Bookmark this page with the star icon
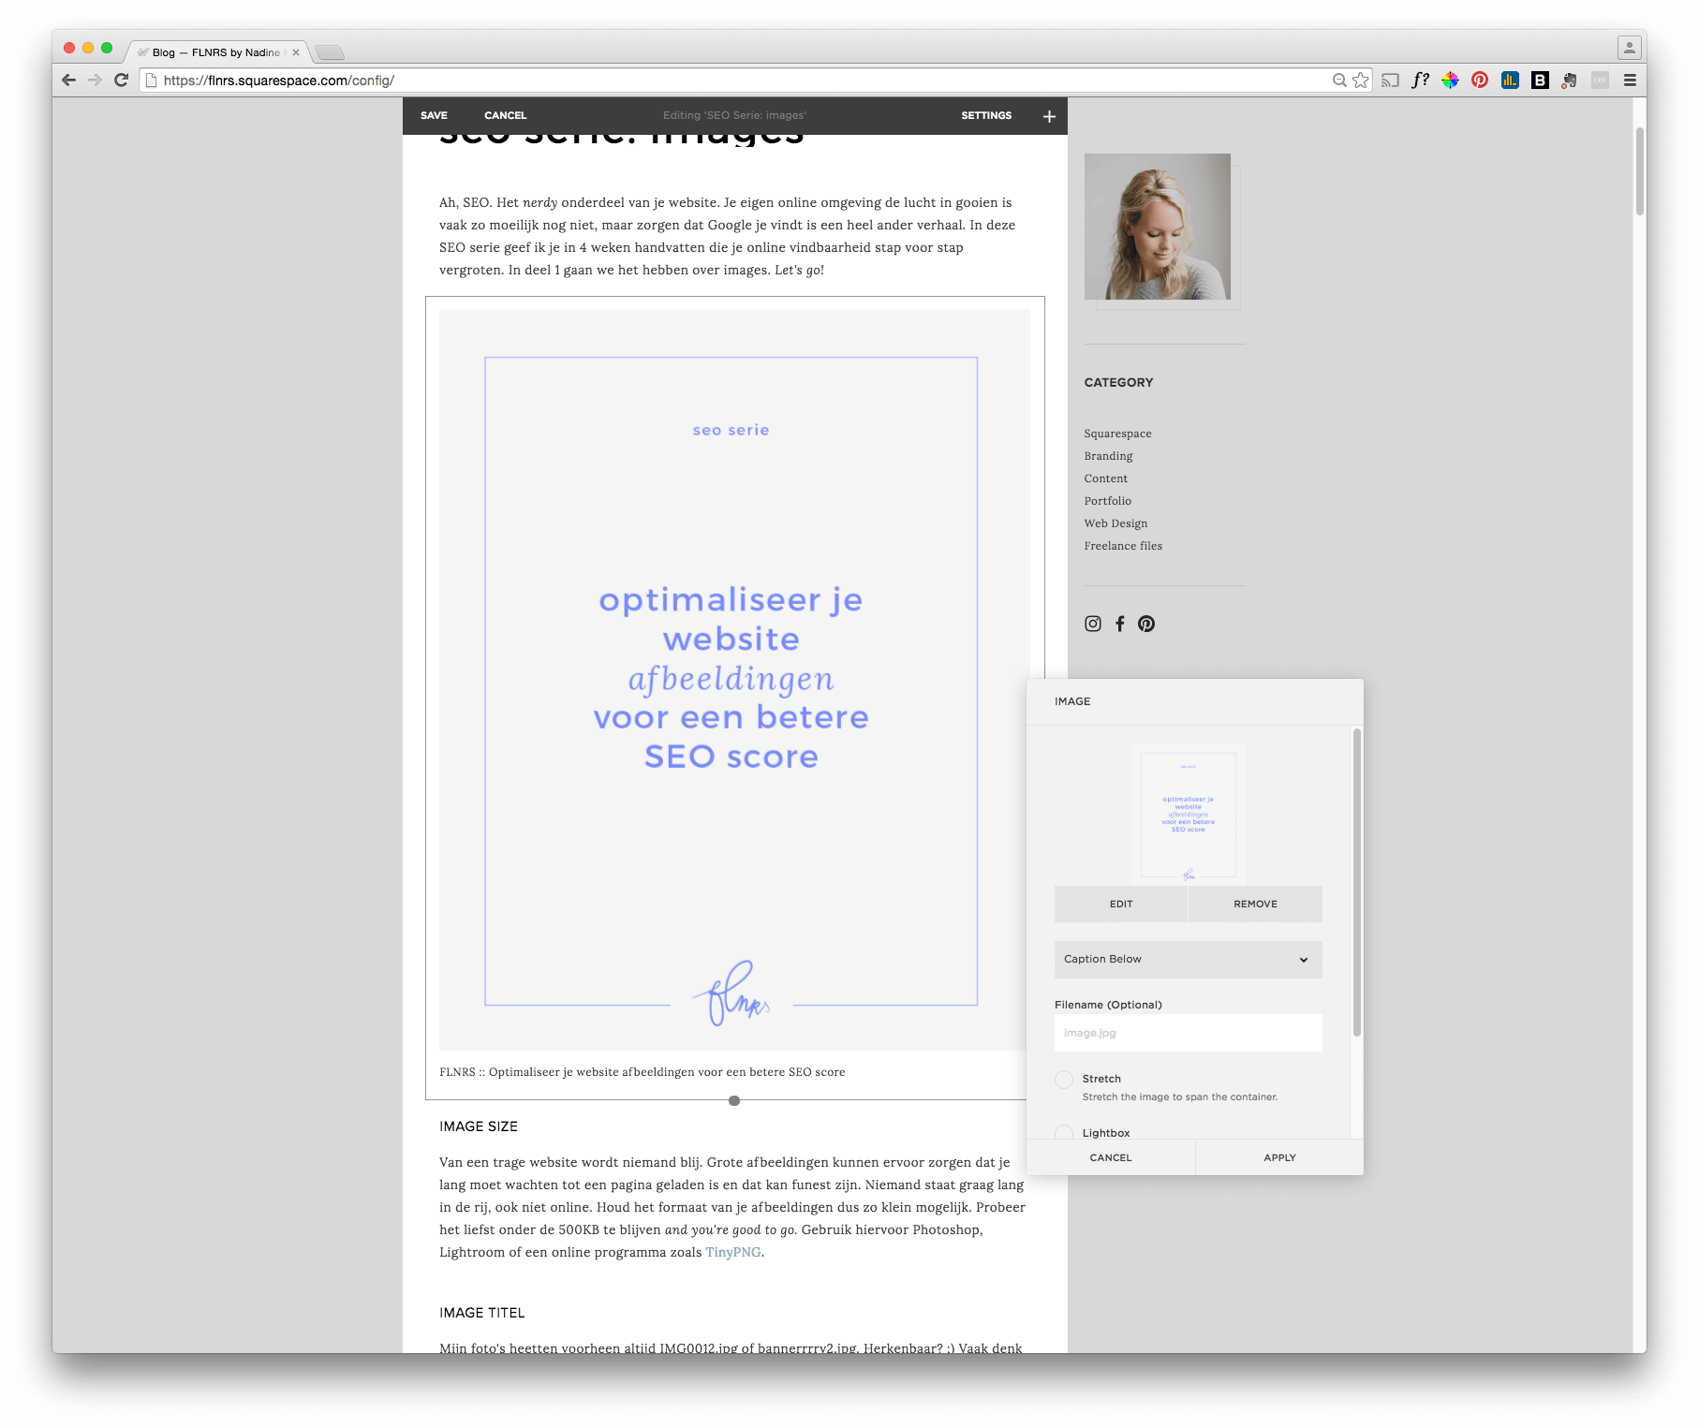1699x1428 pixels. (x=1361, y=81)
